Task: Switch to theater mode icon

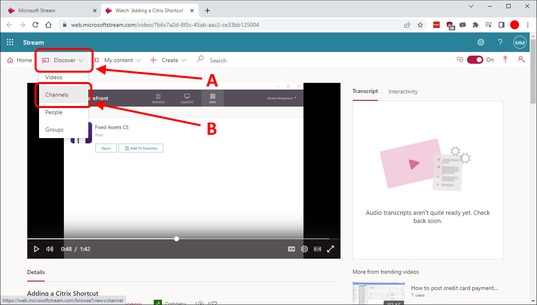Action: (318, 249)
